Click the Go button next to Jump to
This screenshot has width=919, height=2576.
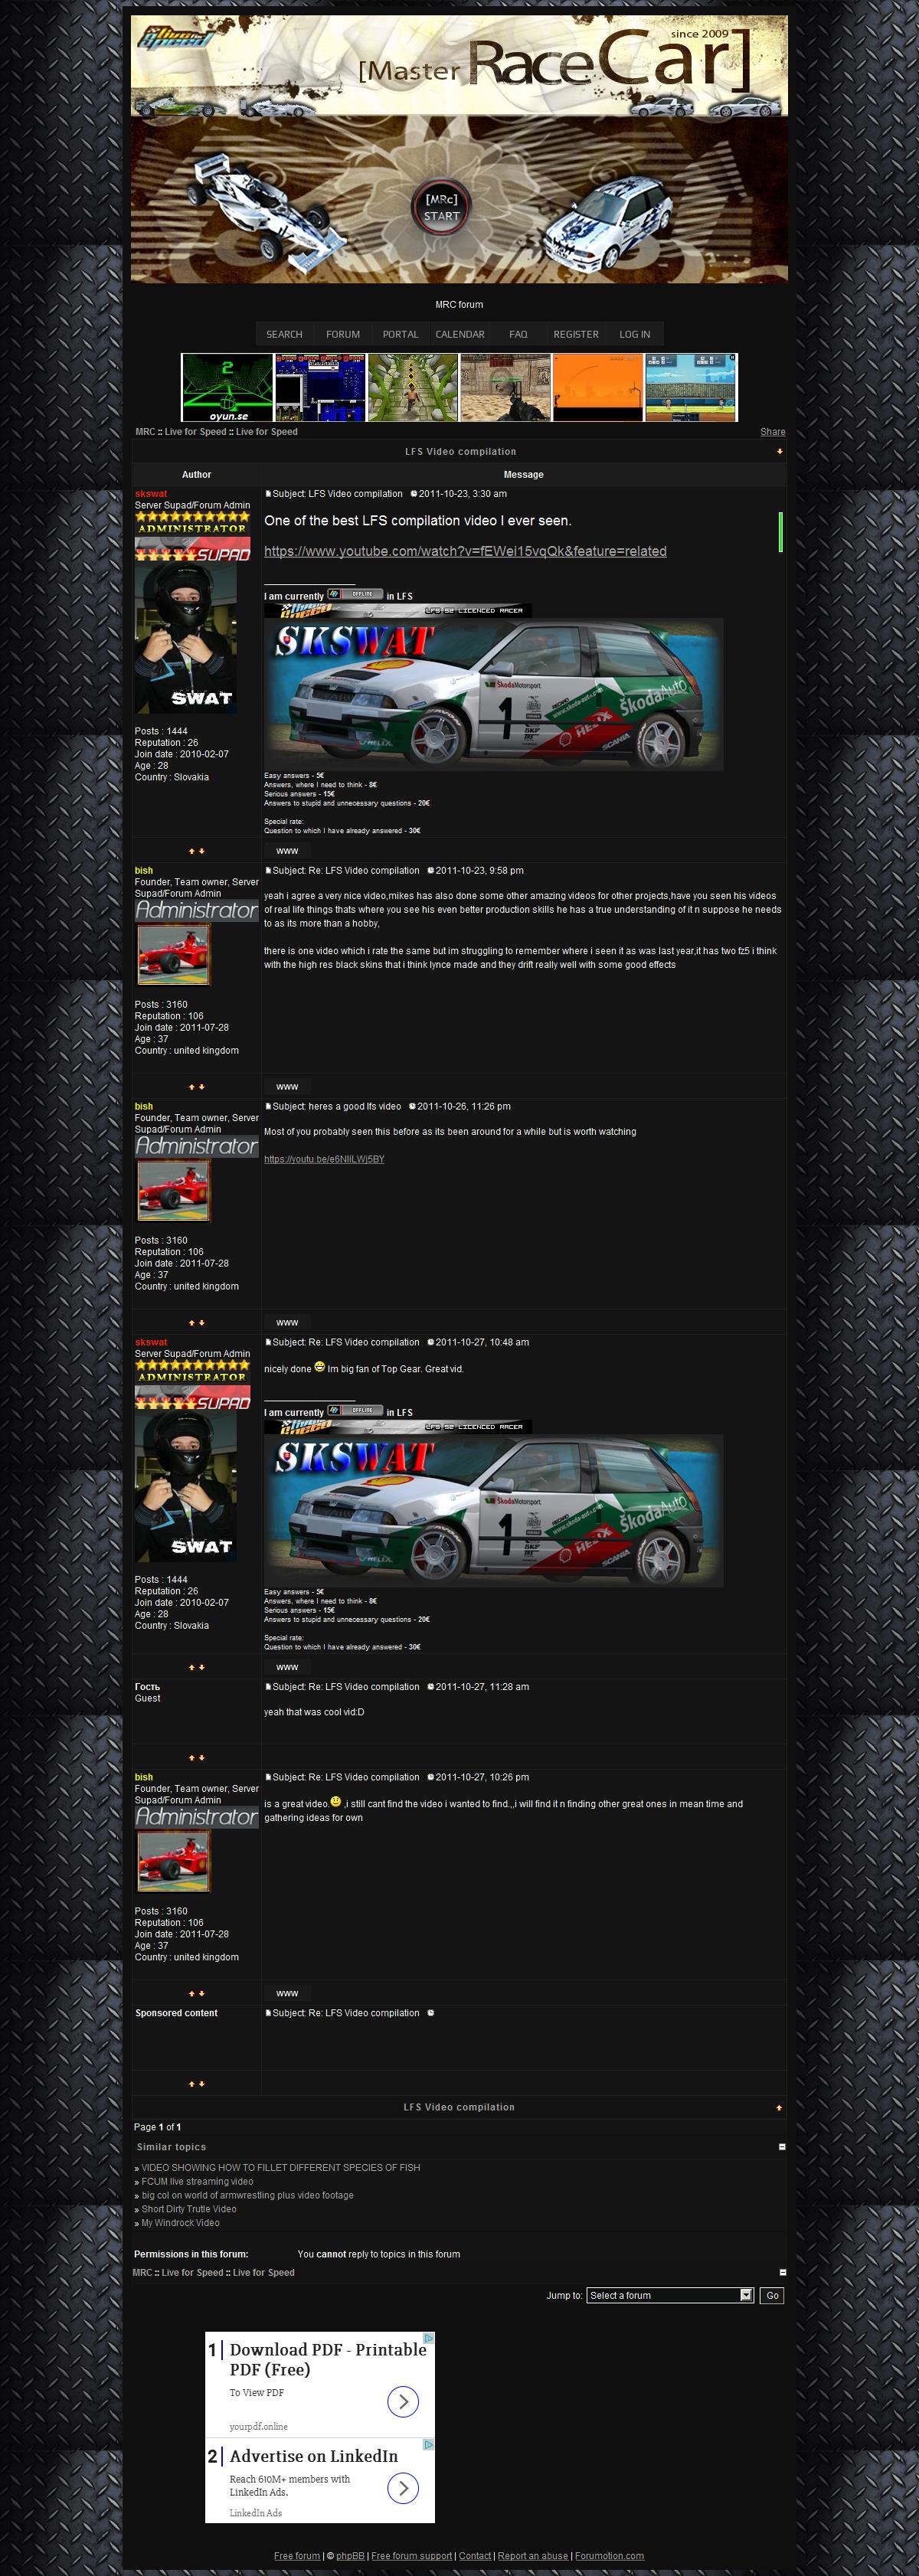pos(772,2295)
